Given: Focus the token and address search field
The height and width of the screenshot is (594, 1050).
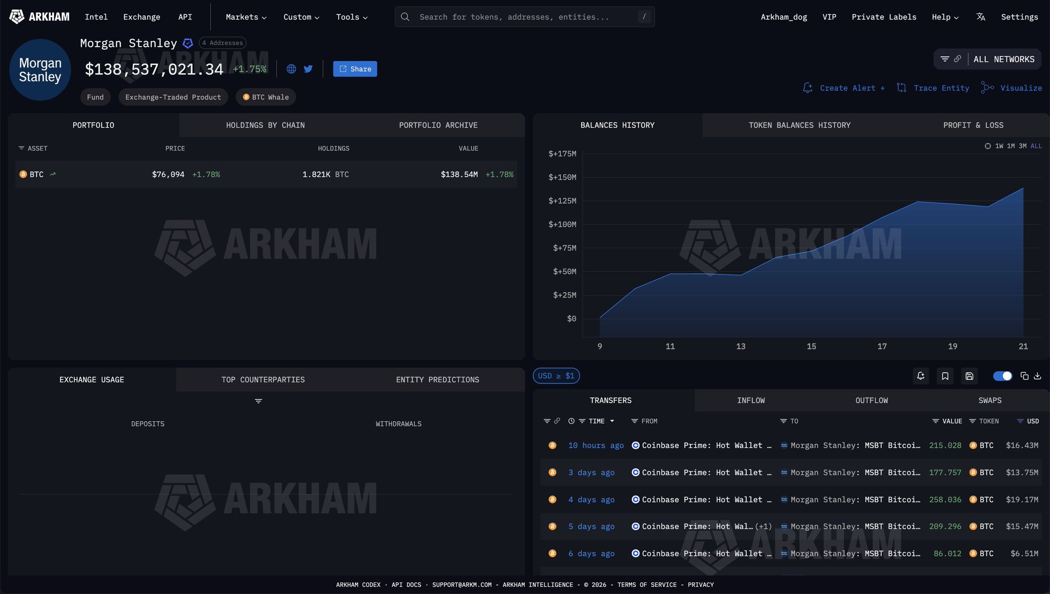Looking at the screenshot, I should click(x=523, y=17).
